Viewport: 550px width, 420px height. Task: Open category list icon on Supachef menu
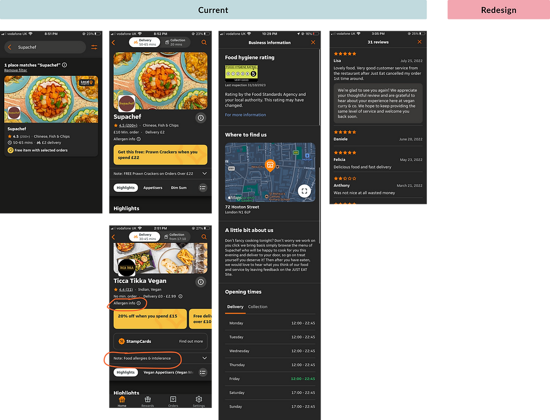coord(203,188)
